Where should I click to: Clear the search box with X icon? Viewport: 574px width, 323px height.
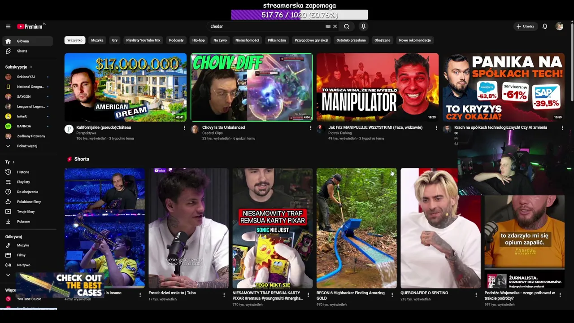pos(335,26)
